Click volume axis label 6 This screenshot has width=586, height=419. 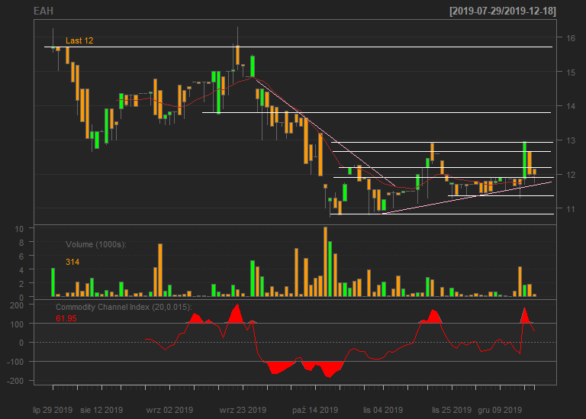[21, 256]
